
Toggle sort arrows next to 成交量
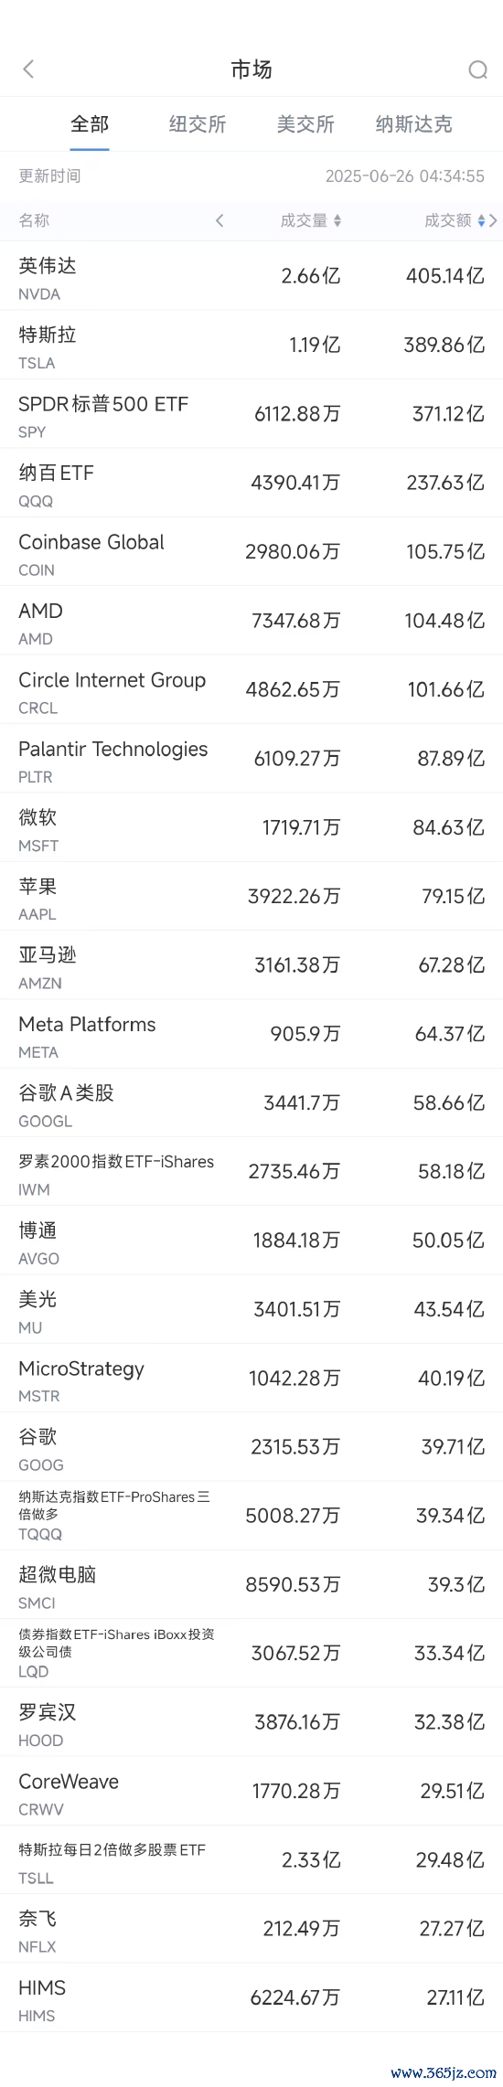pos(337,220)
